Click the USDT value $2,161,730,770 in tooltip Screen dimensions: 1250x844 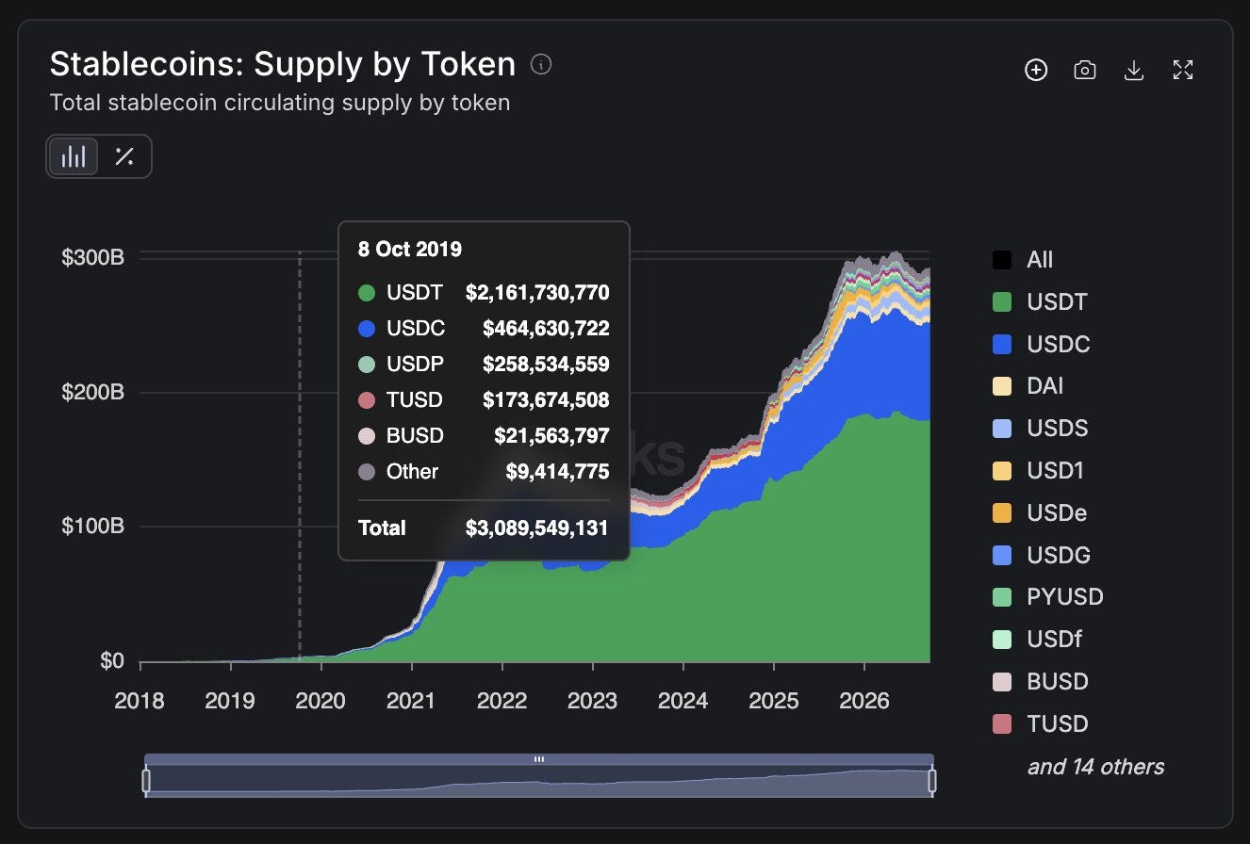pos(537,293)
